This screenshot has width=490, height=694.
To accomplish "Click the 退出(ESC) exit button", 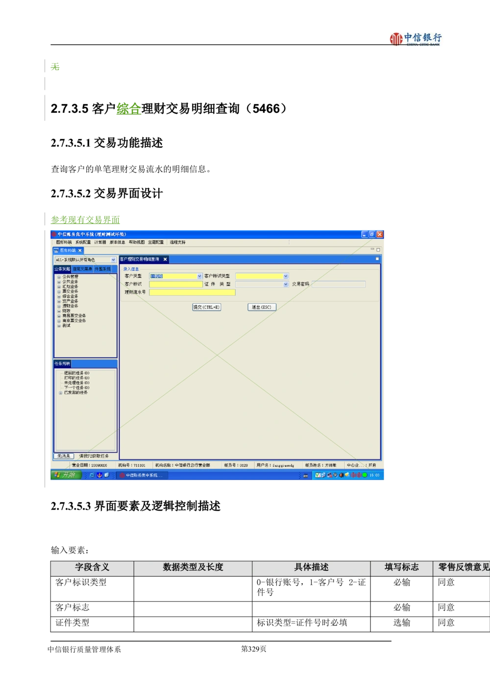I will point(262,307).
